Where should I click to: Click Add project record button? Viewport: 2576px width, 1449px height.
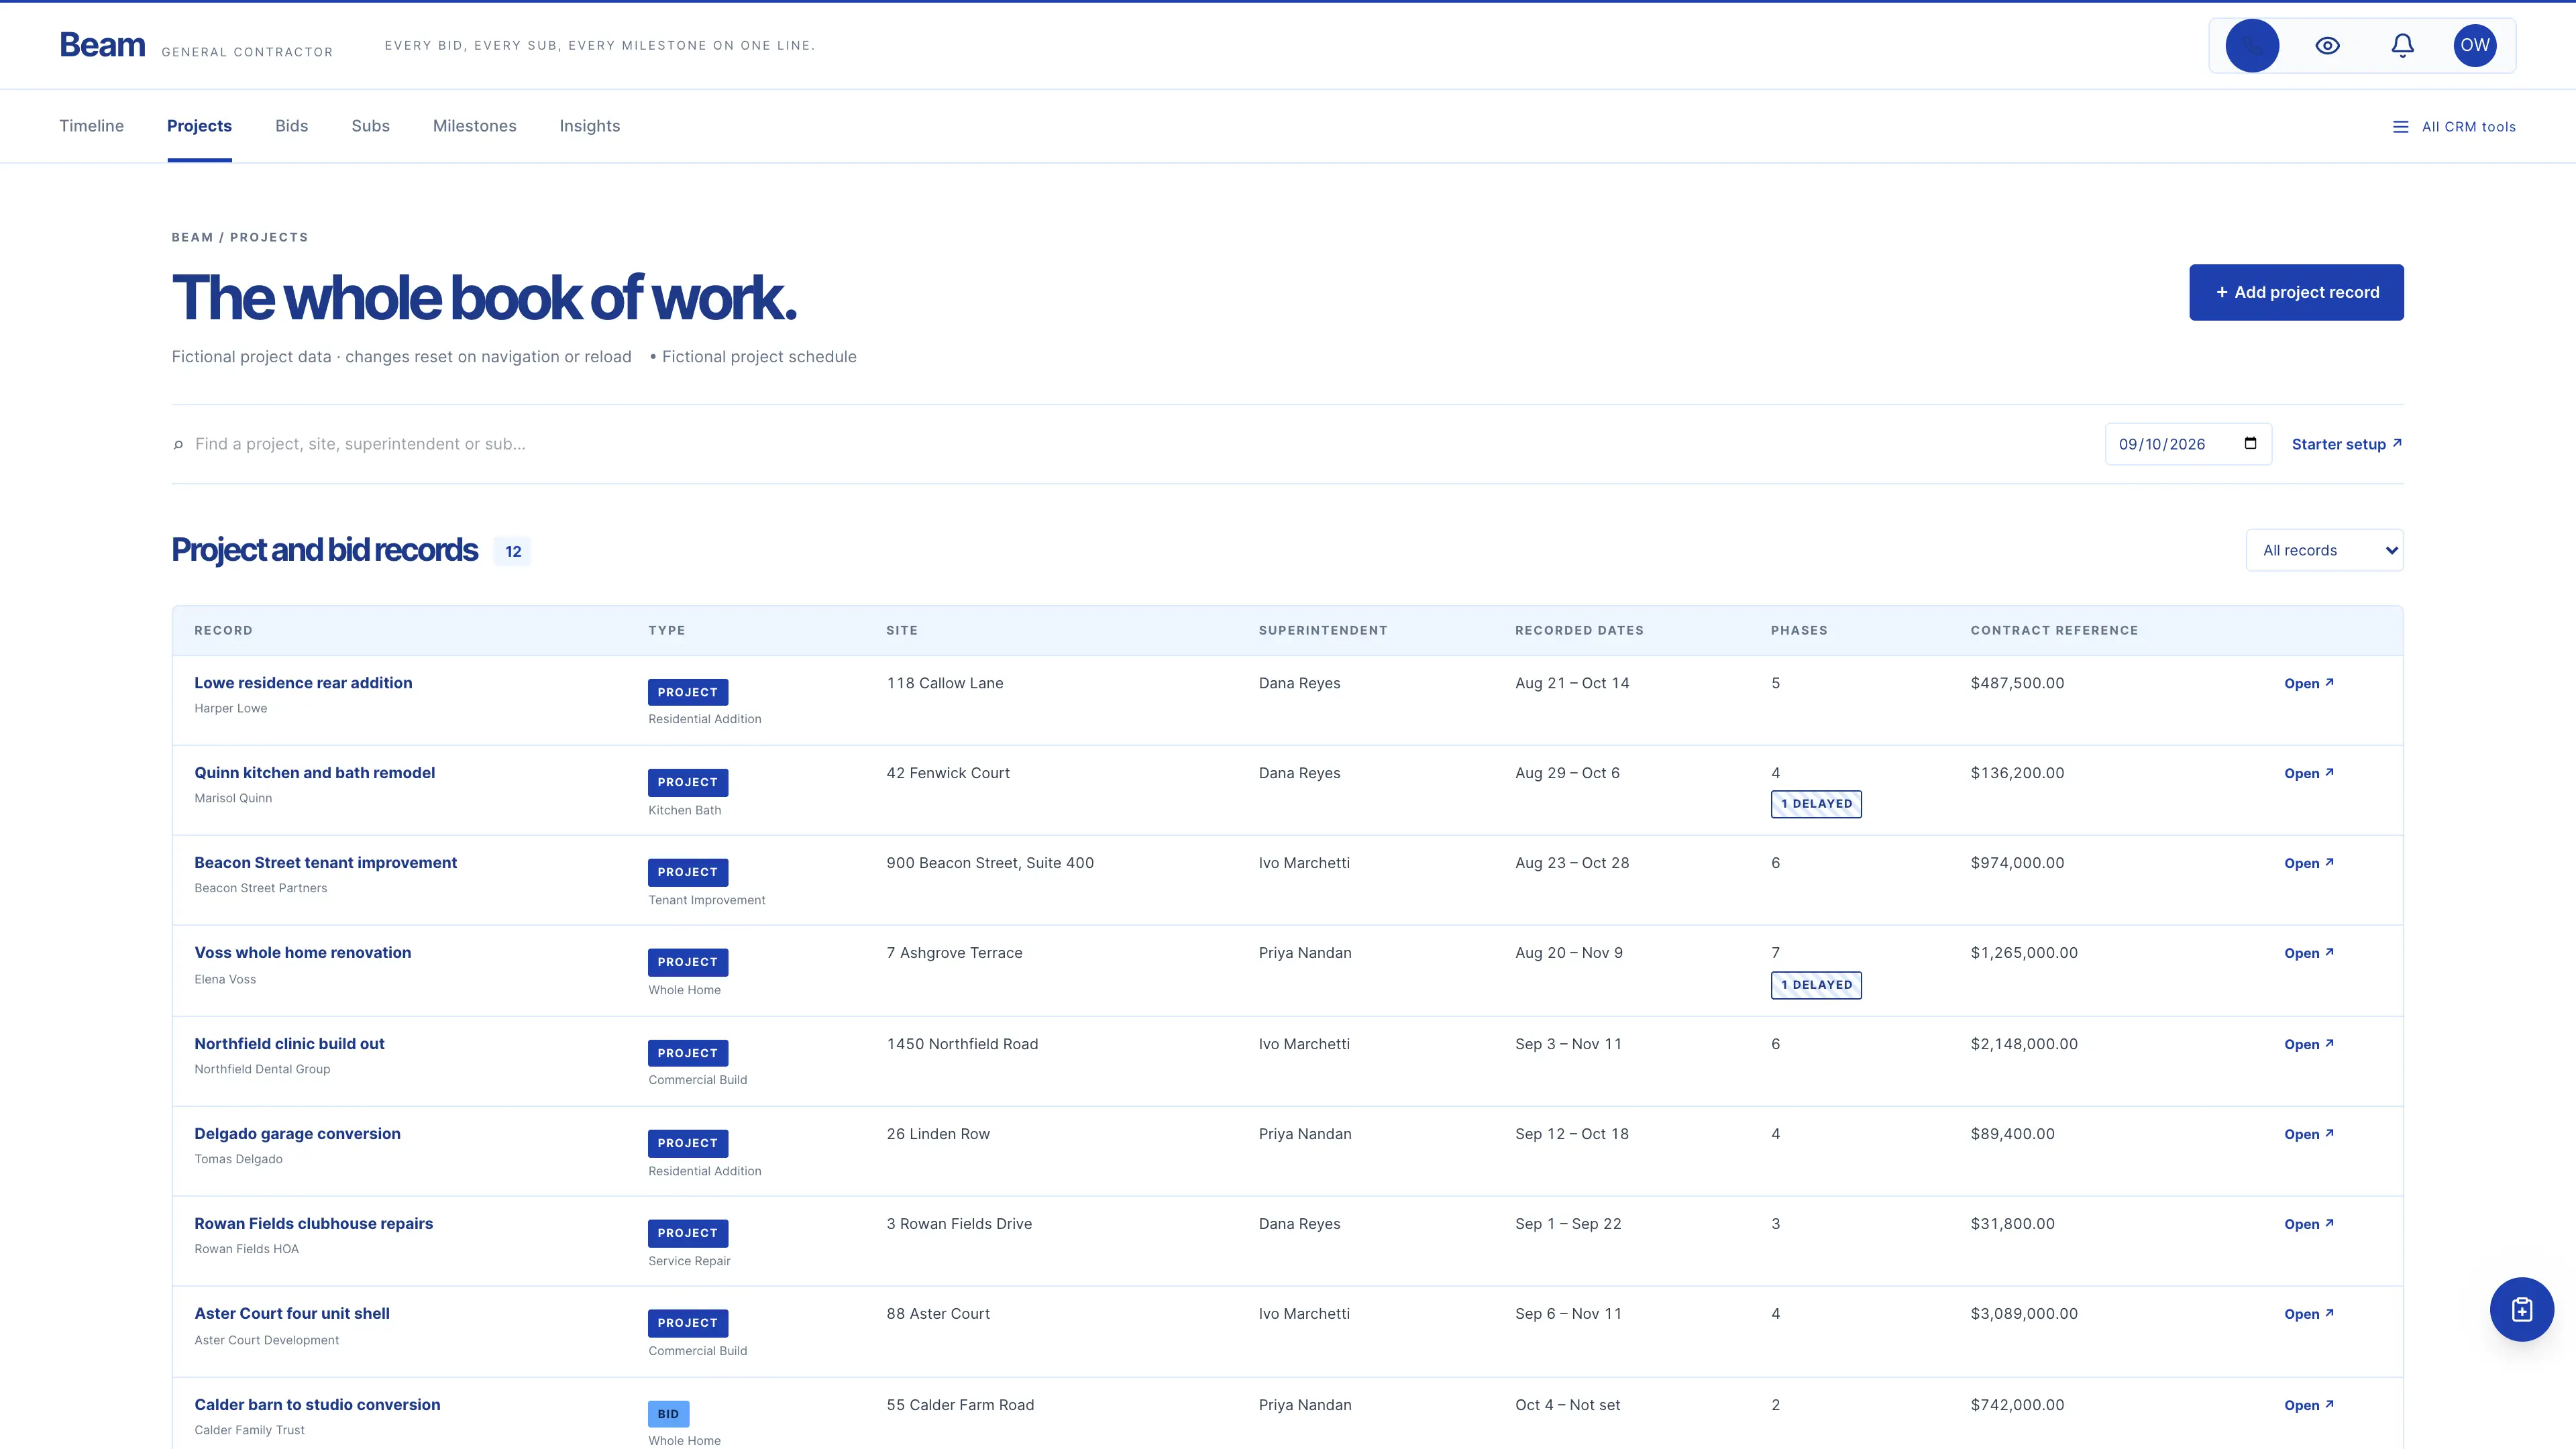2296,292
